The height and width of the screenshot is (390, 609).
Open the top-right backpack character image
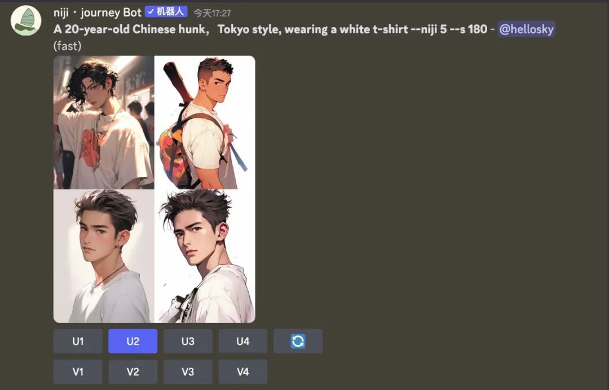click(205, 122)
